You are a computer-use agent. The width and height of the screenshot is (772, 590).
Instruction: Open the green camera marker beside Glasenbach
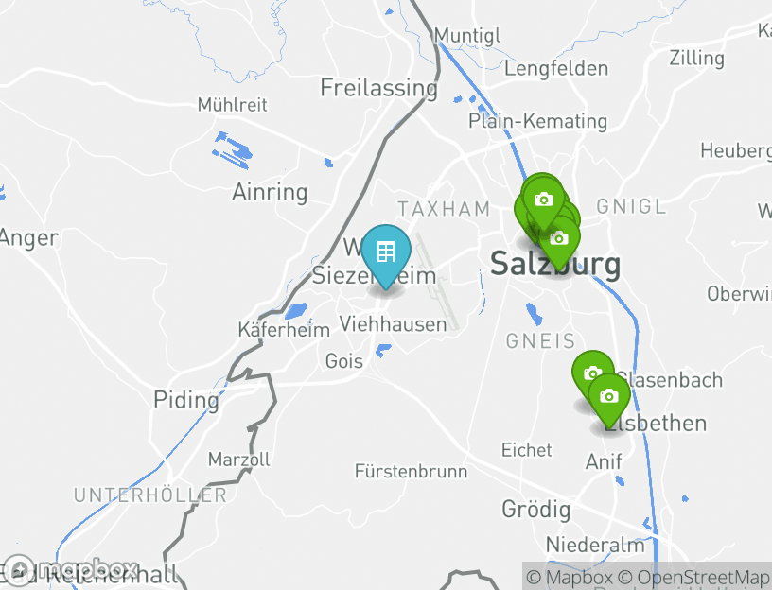tap(592, 374)
